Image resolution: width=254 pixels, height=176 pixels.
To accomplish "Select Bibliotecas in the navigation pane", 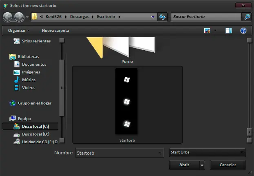I will click(x=24, y=57).
